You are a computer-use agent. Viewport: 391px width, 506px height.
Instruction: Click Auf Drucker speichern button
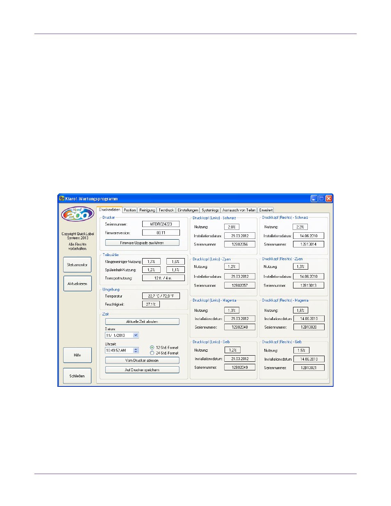(x=142, y=370)
